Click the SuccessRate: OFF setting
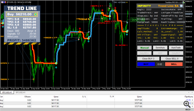Image resolution: width=194 pixels, height=111 pixels. point(171,10)
